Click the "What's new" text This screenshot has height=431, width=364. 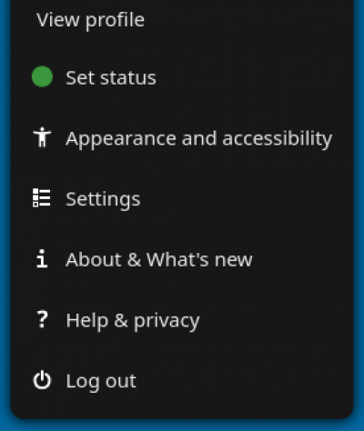point(199,259)
